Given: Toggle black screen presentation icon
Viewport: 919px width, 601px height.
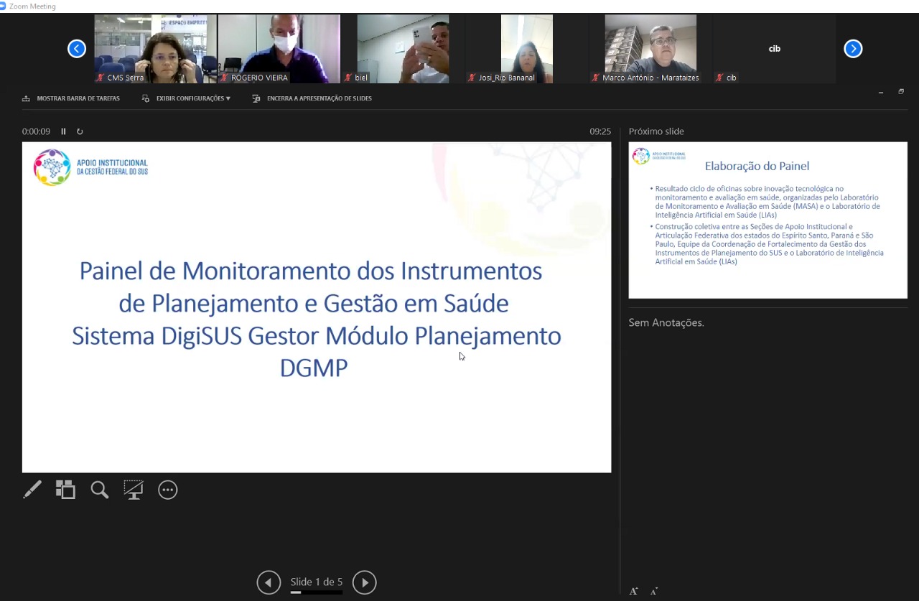Looking at the screenshot, I should click(x=134, y=490).
